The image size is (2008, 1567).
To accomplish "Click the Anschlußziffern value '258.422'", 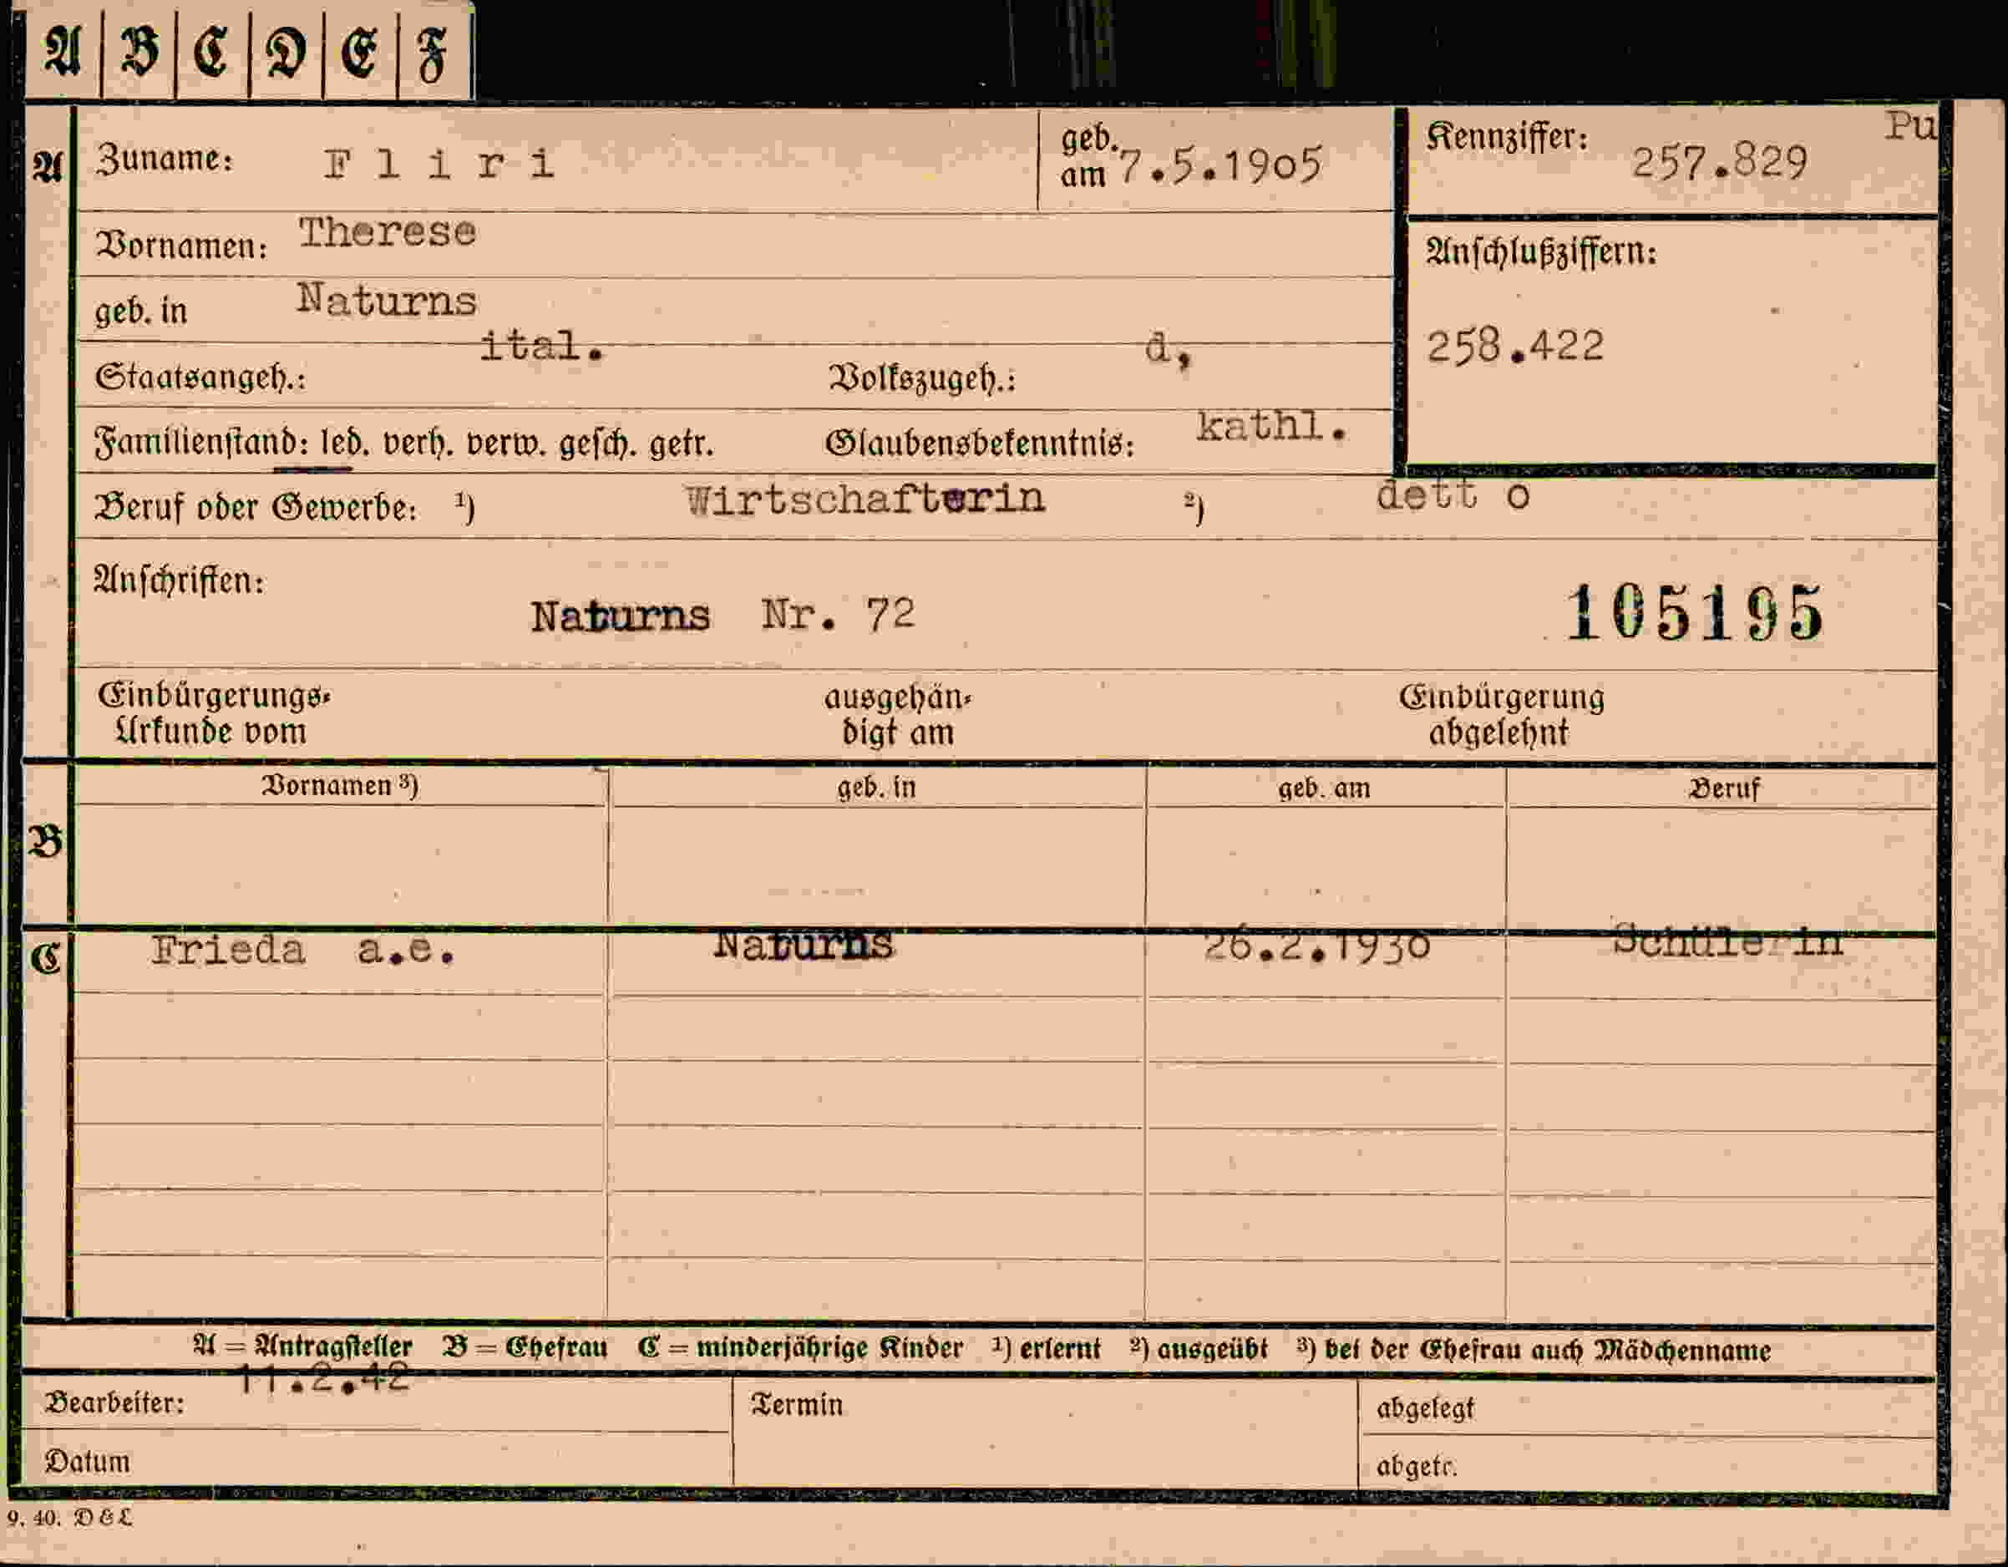I will 1515,347.
